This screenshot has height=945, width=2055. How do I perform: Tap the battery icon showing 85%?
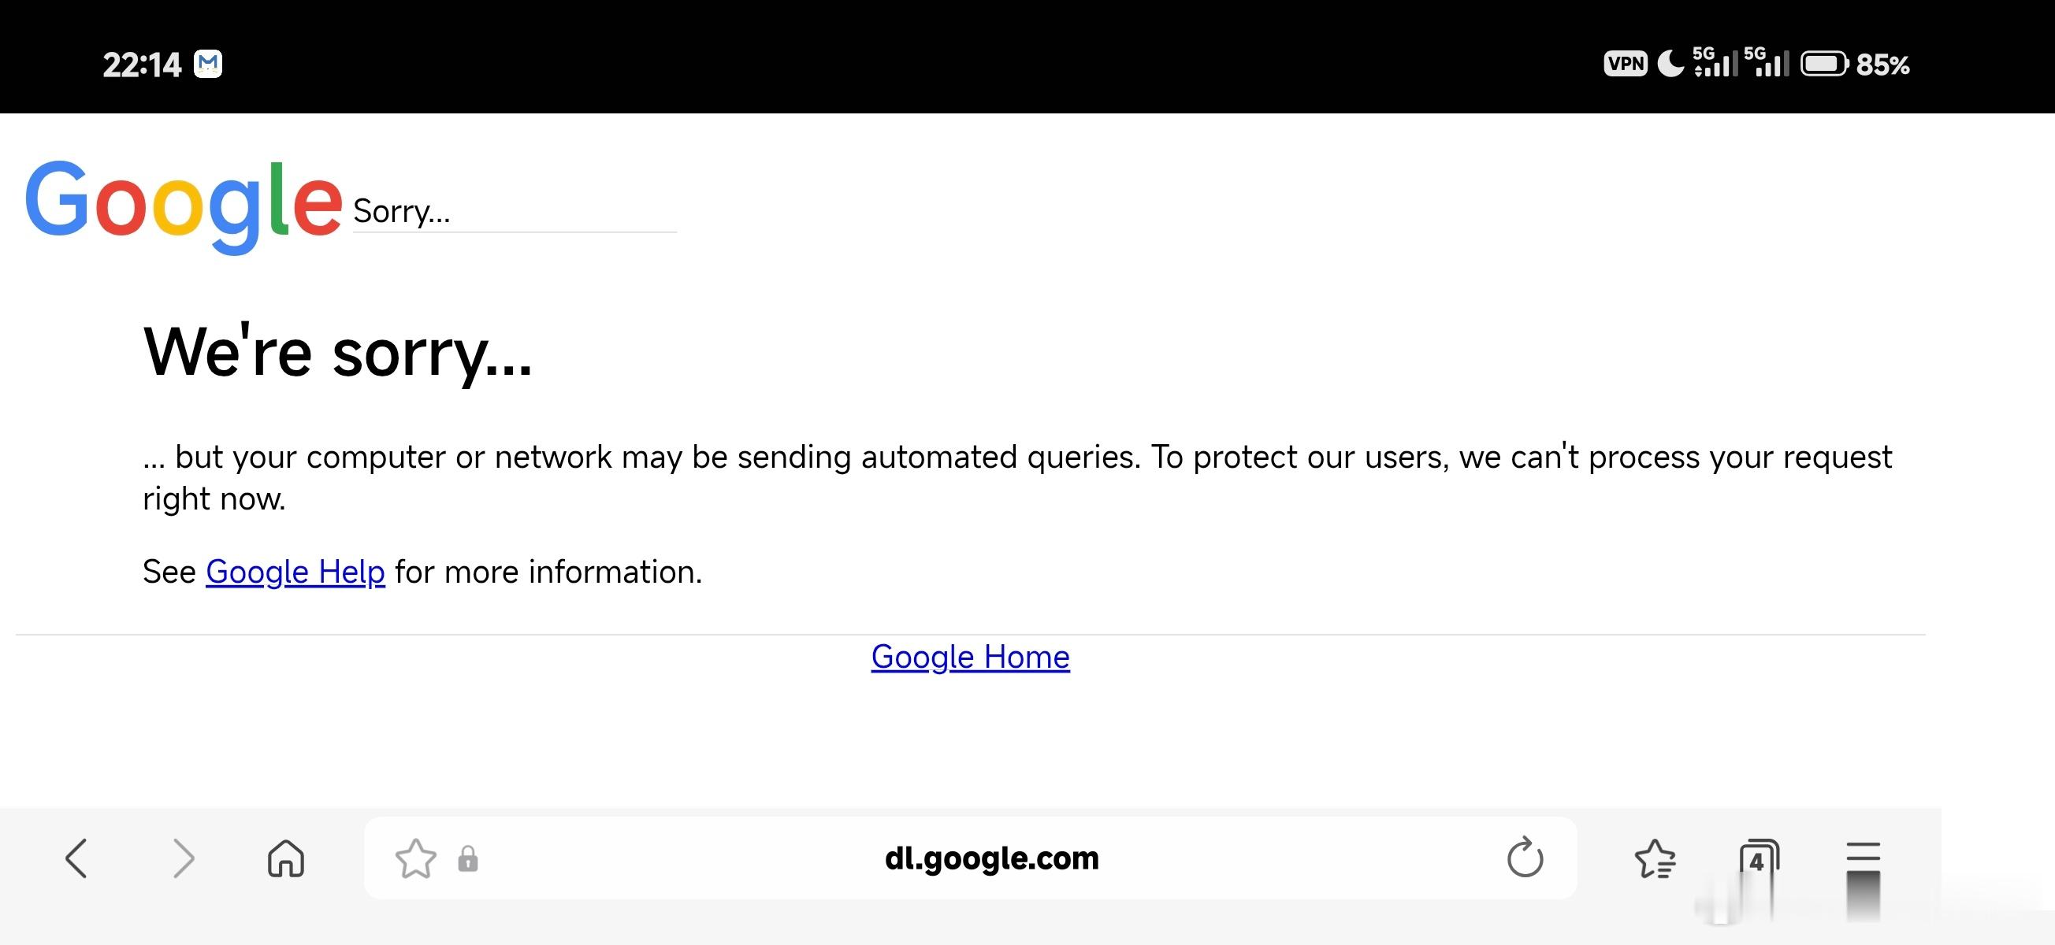1823,64
